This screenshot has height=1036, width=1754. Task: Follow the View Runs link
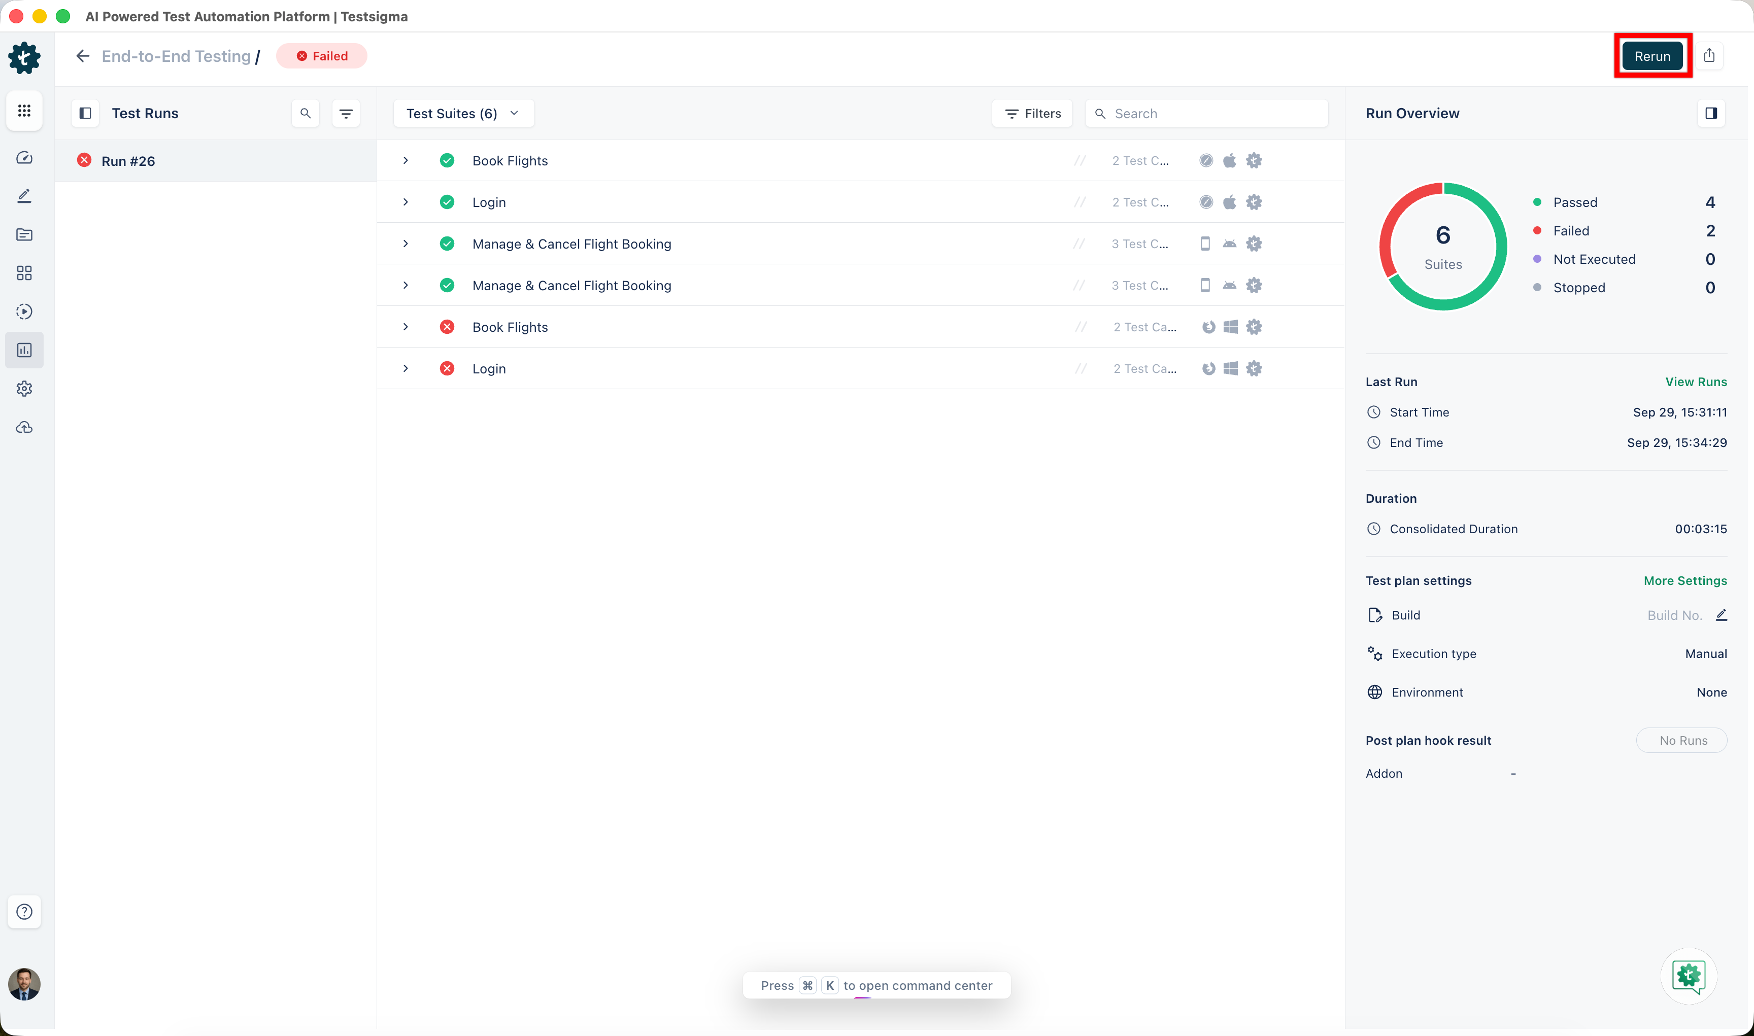click(x=1696, y=382)
